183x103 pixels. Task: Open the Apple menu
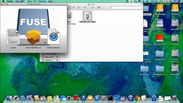tap(3, 1)
